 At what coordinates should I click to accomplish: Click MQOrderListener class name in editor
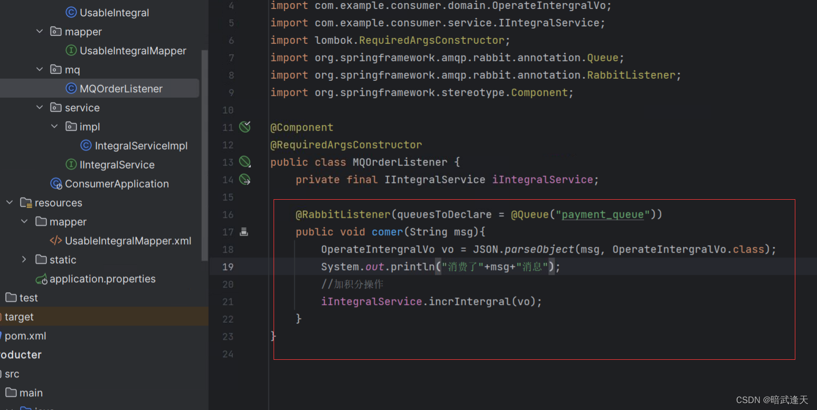(x=400, y=162)
